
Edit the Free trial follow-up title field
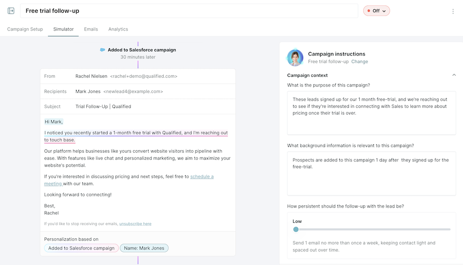pos(189,11)
